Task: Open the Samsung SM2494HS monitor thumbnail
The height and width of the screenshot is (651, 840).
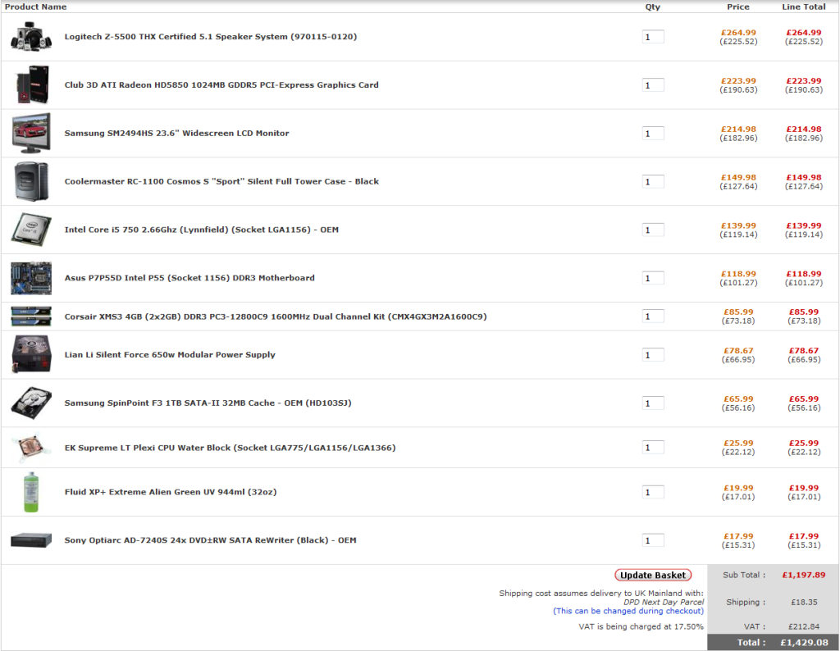Action: [x=31, y=133]
